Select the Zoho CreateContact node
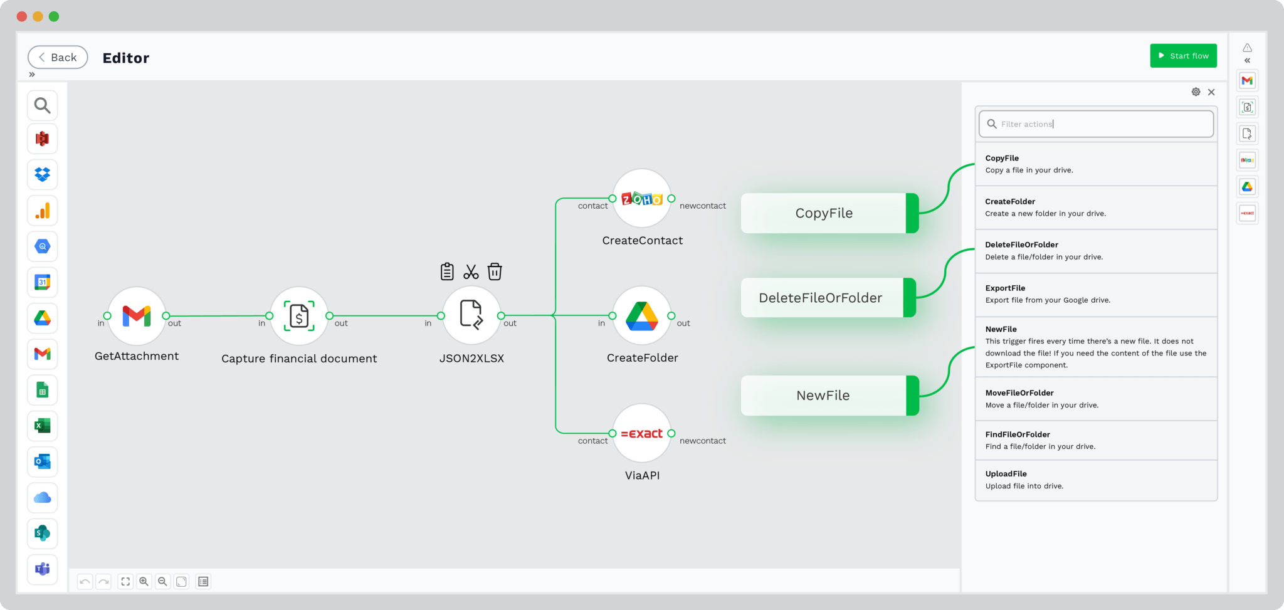The image size is (1284, 610). click(641, 199)
